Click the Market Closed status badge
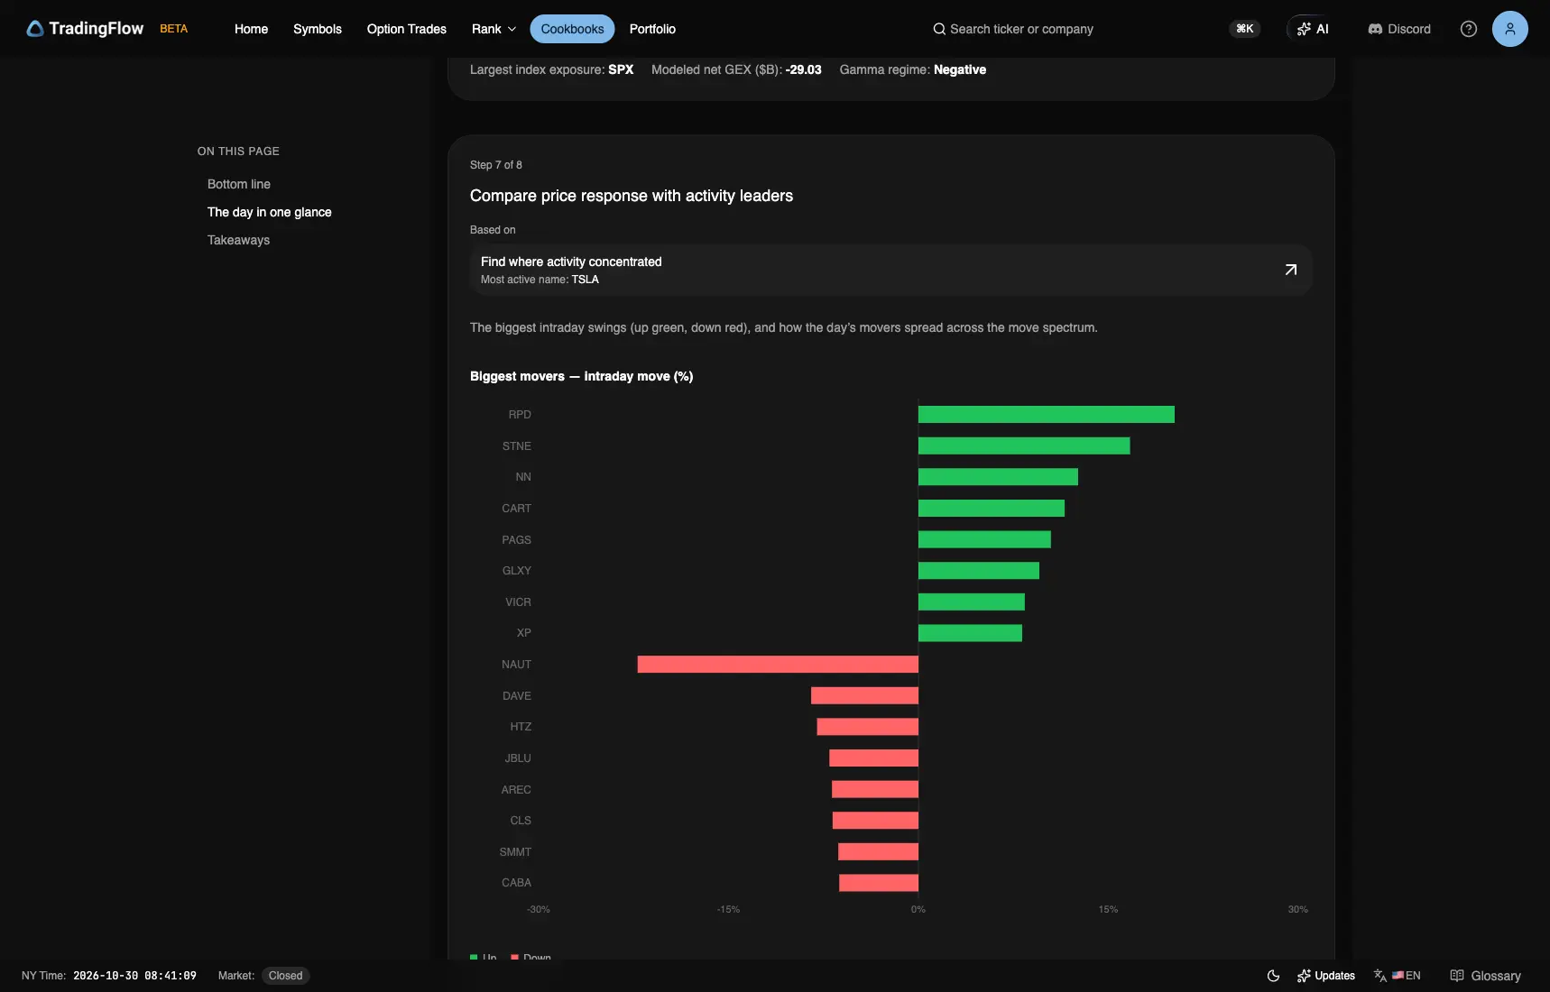 point(285,976)
